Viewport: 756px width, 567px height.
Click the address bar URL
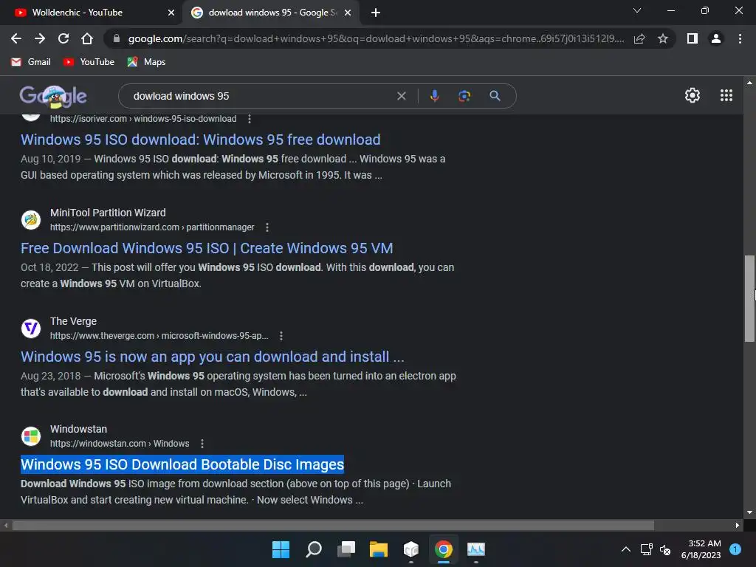tap(376, 38)
